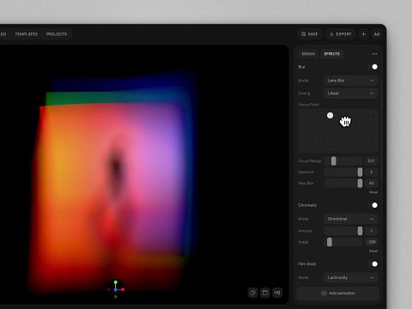Click the frame view icon beside HQ
This screenshot has height=309, width=412.
pos(265,293)
